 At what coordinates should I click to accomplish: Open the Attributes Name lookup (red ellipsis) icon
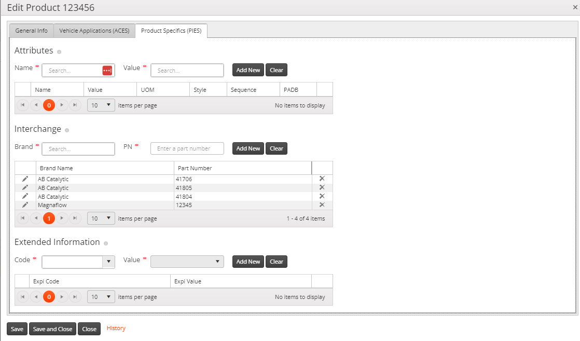107,71
